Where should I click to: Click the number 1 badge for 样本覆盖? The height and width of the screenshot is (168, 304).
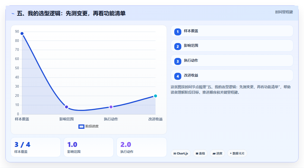[x=178, y=32]
